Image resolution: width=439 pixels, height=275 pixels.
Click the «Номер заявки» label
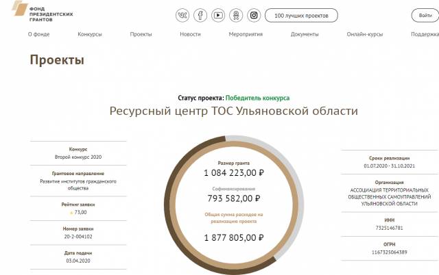pyautogui.click(x=78, y=228)
